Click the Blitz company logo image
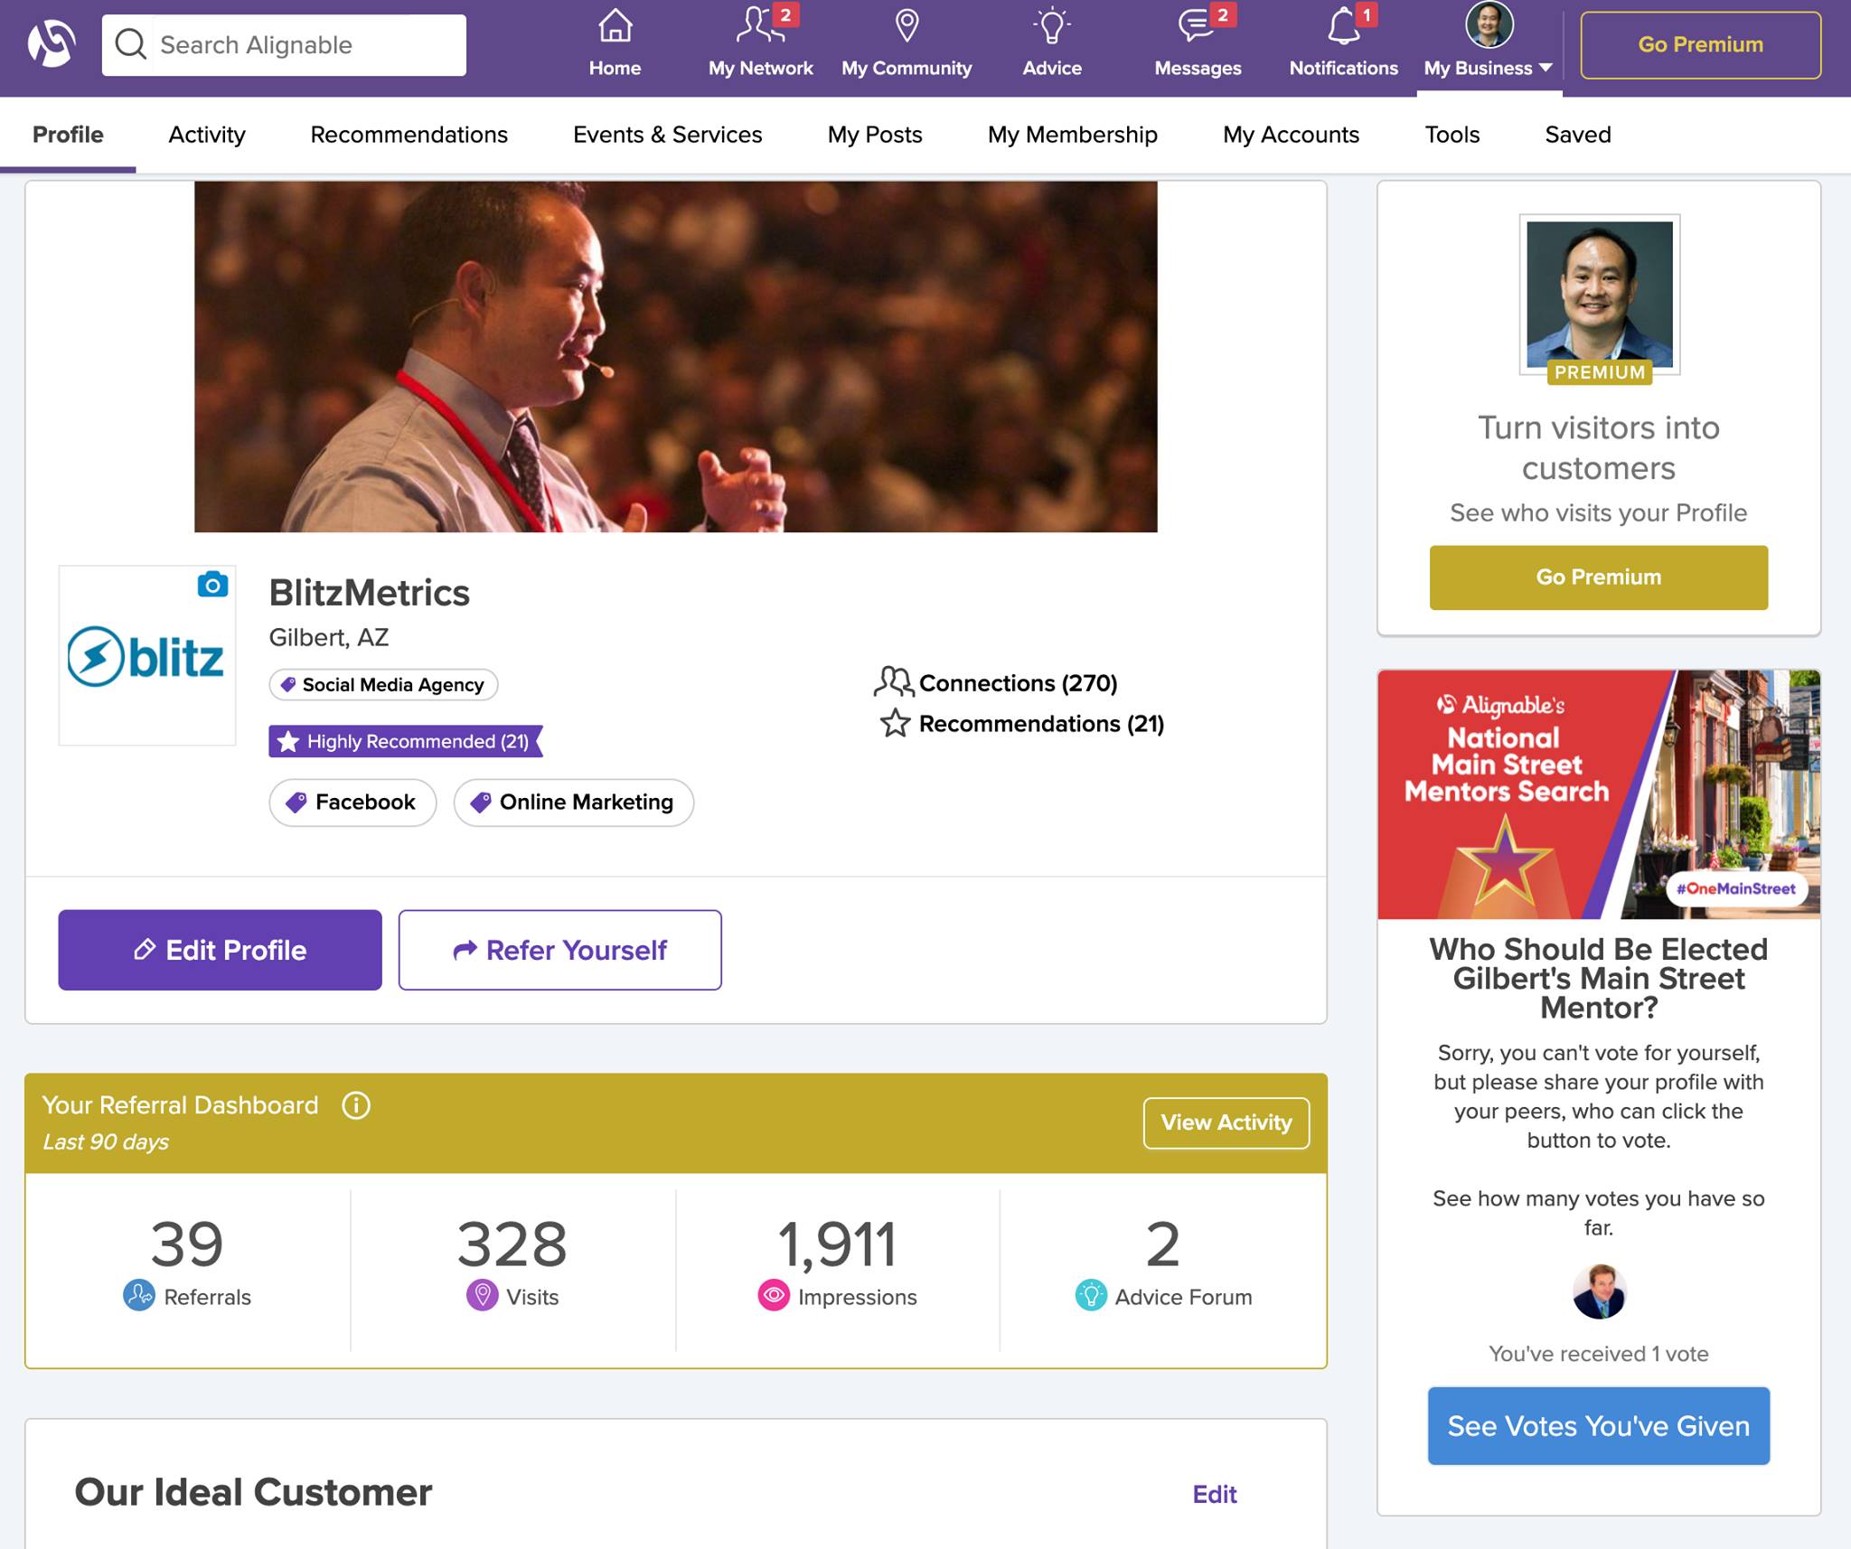 pos(146,656)
